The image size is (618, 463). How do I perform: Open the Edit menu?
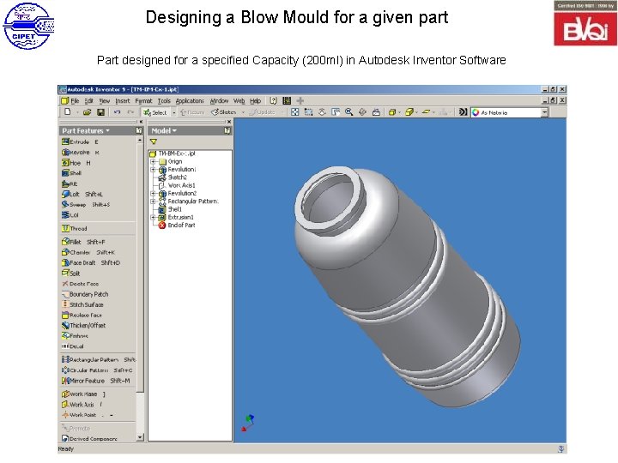[x=89, y=101]
